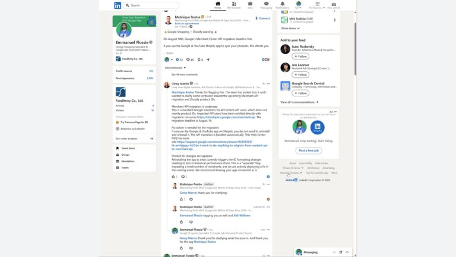Open Mini Sudoku game chevron
Screen dimensions: 456x257
335,20
